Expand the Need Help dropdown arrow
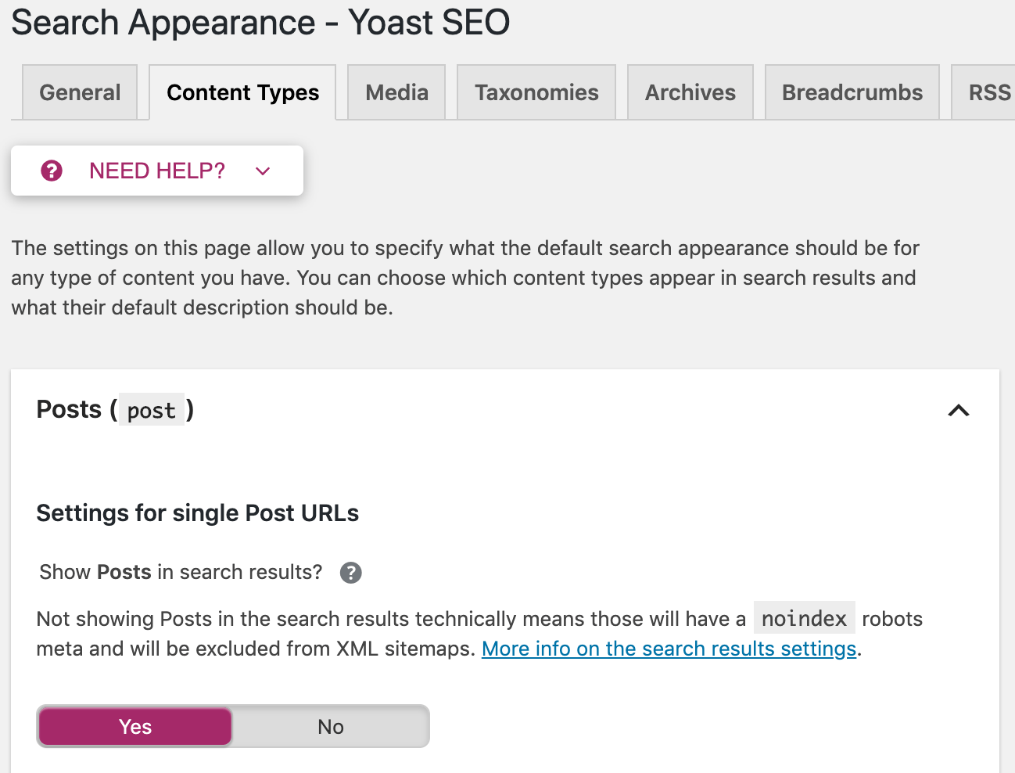 point(263,171)
